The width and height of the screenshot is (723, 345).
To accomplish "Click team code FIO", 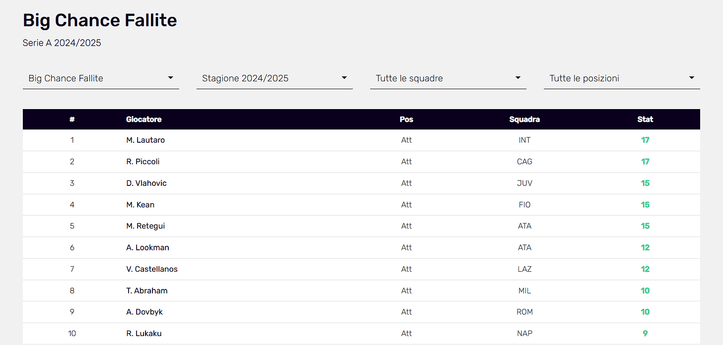I will pyautogui.click(x=524, y=205).
